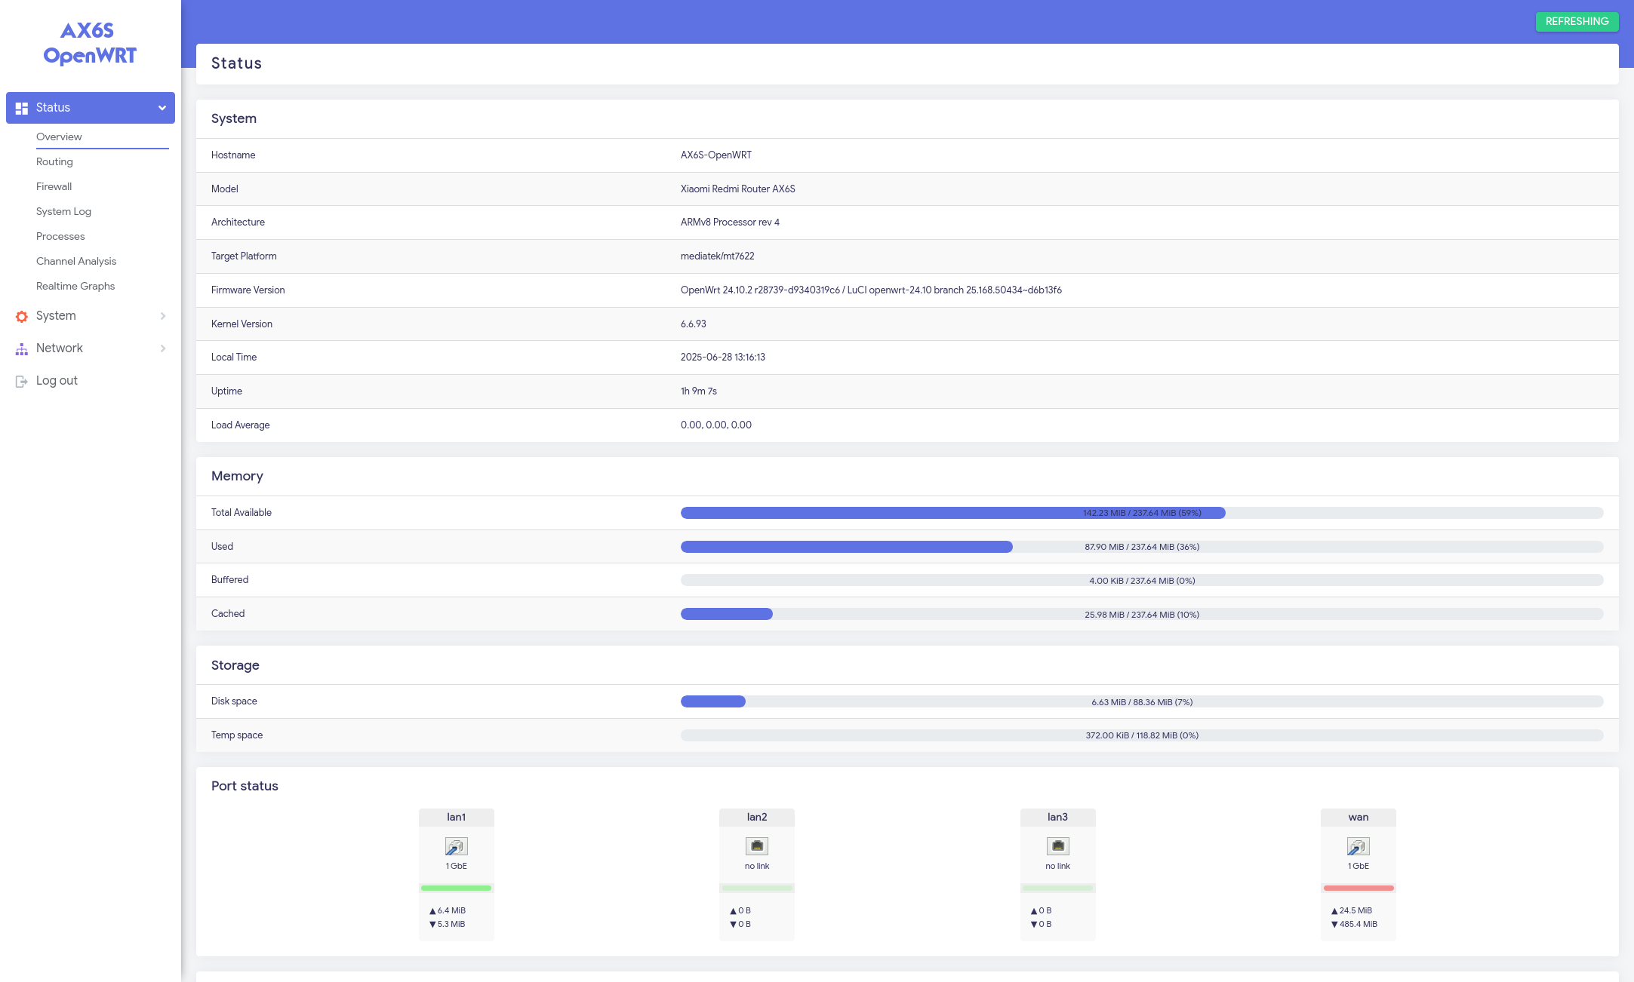Click the REFRESHING button

tap(1576, 21)
